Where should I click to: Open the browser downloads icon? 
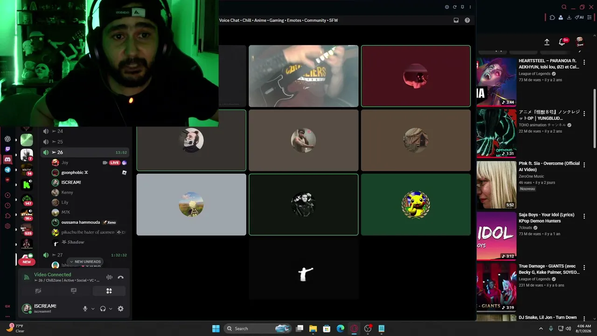click(569, 18)
